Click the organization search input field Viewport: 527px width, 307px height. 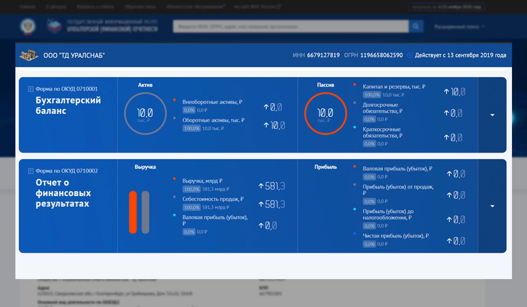click(x=291, y=26)
